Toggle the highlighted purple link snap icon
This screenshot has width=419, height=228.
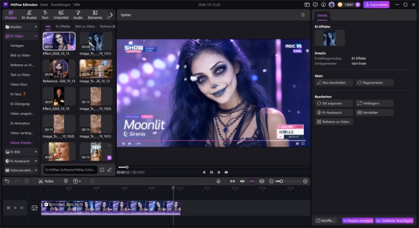pos(252,181)
